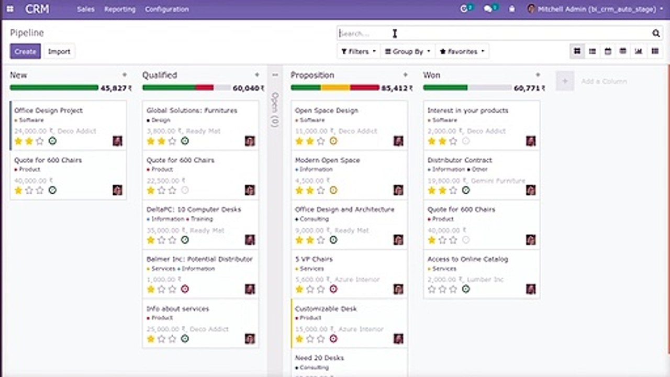The image size is (670, 377).
Task: Click the Proposition column title
Action: [x=312, y=75]
